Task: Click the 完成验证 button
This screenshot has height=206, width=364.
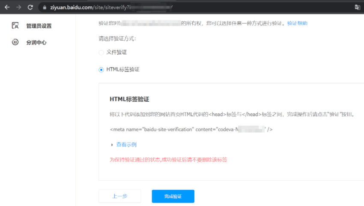Action: [x=173, y=196]
